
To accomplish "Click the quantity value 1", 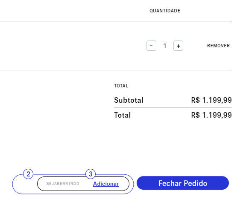I will point(165,46).
